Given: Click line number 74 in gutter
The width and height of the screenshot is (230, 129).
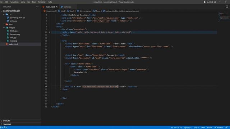Looking at the screenshot, I should point(46,87).
